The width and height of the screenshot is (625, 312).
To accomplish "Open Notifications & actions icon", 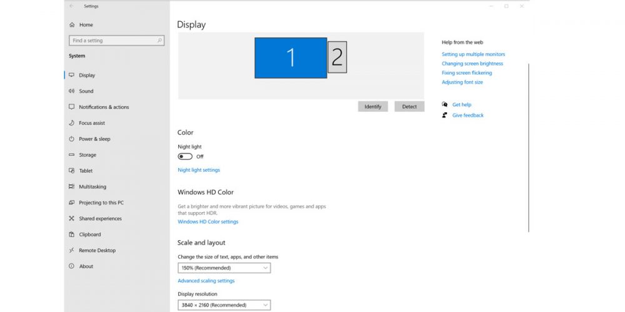I will coord(72,107).
